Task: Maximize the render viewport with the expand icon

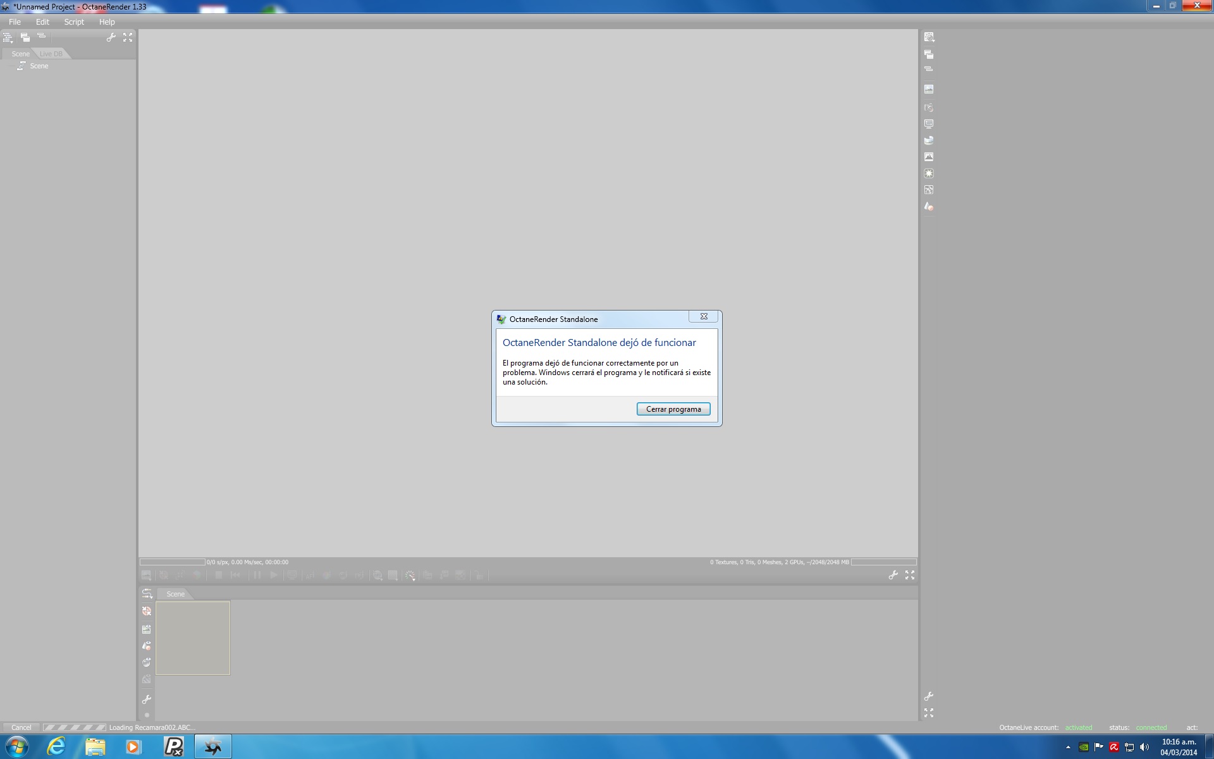Action: pyautogui.click(x=910, y=575)
